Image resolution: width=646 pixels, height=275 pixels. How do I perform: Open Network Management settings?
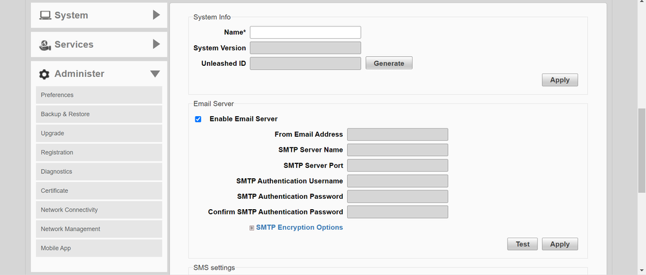tap(99, 229)
